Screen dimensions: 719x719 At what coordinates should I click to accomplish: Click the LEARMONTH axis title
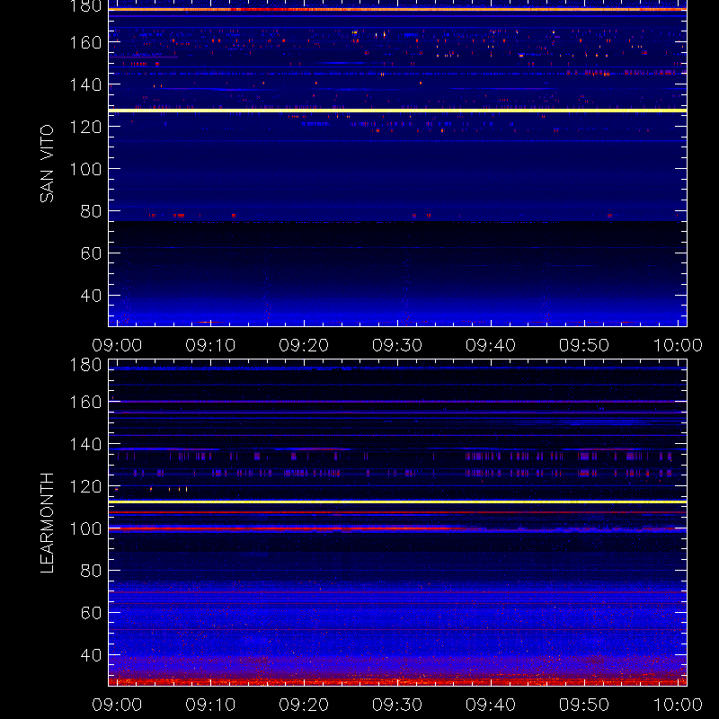pos(47,523)
